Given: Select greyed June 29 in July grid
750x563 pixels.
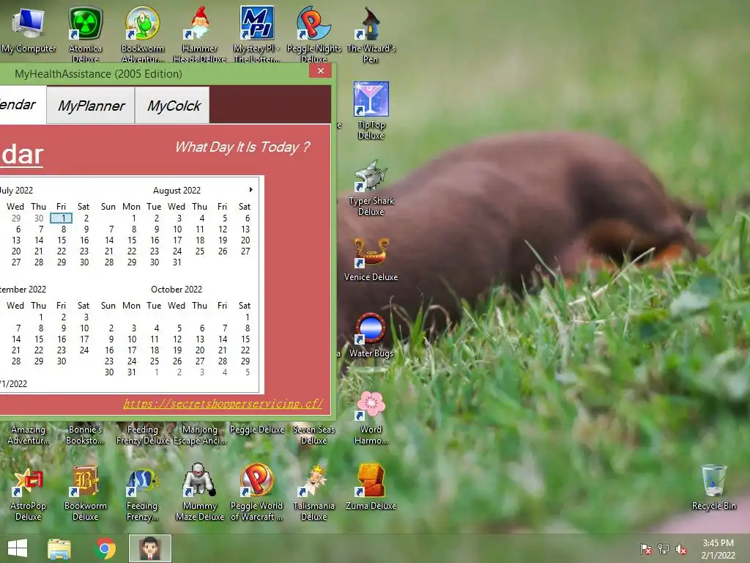Looking at the screenshot, I should click(x=16, y=218).
